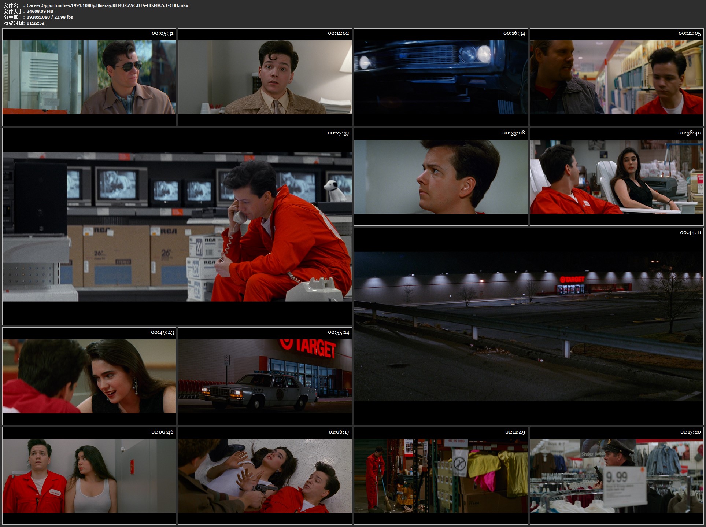This screenshot has height=527, width=706.
Task: Select the thumbnail at 01:00:46
Action: (x=89, y=476)
